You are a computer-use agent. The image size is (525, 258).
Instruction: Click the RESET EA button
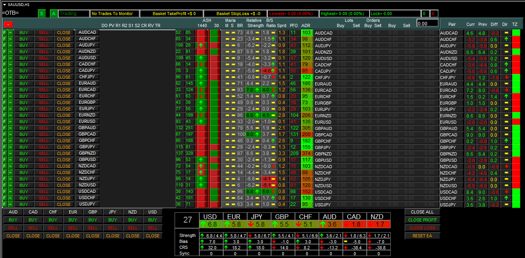tap(423, 236)
